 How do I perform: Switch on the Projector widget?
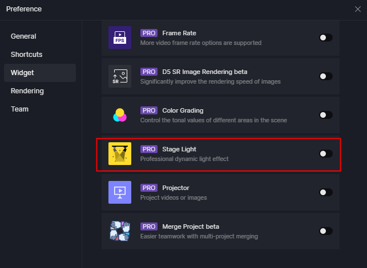pyautogui.click(x=325, y=192)
